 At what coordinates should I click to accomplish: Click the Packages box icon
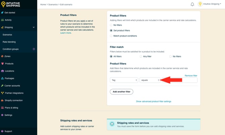tap(3, 78)
